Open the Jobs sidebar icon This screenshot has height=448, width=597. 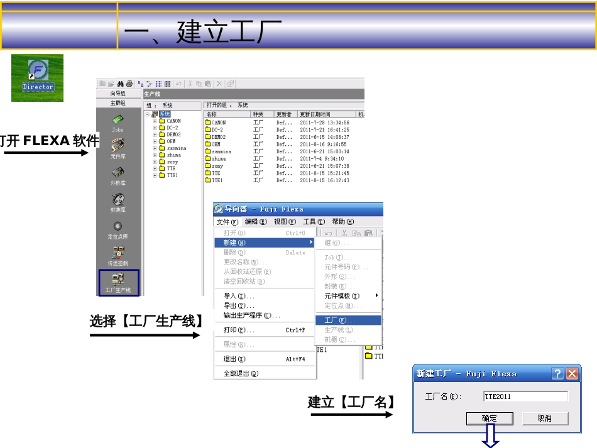(118, 124)
